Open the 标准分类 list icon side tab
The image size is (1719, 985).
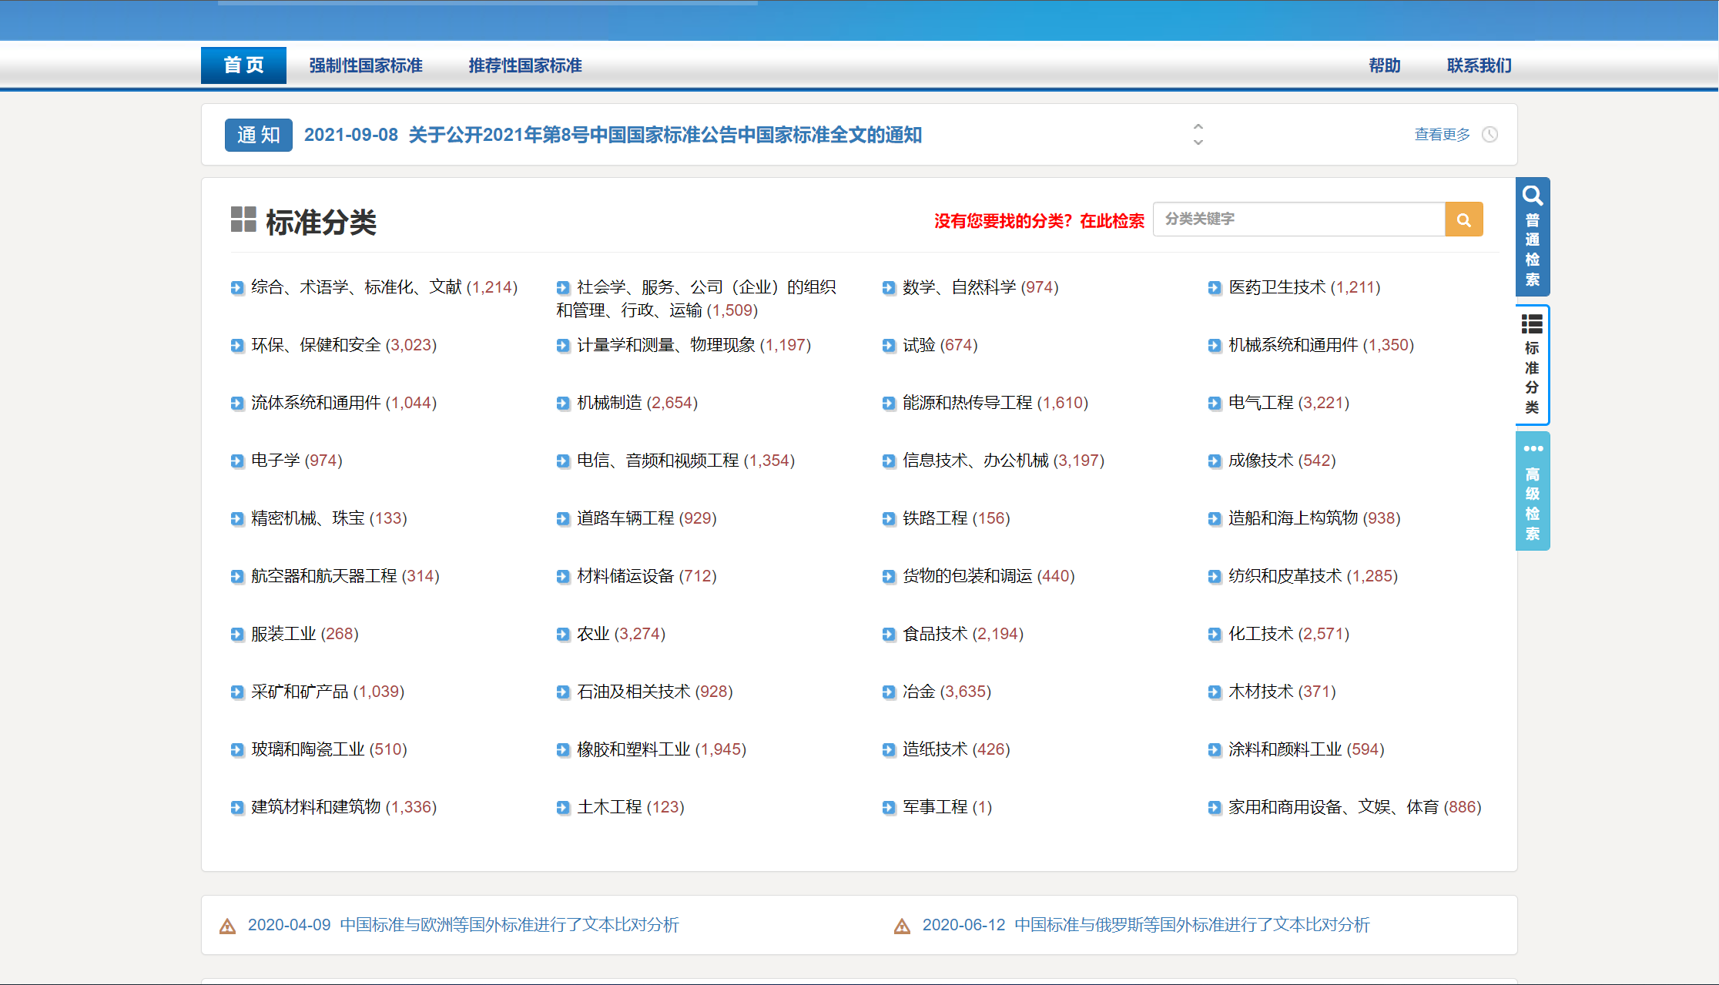pos(1532,364)
